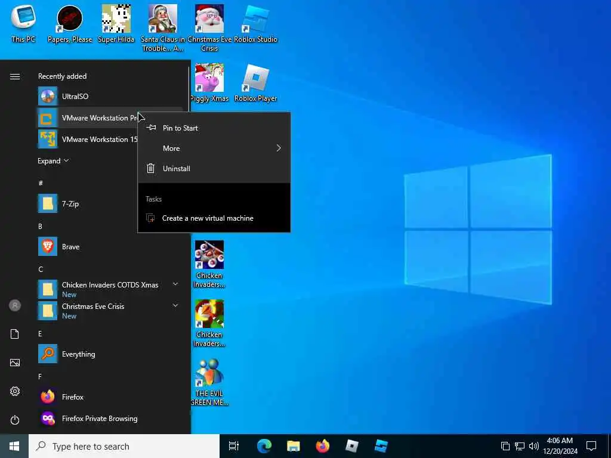Open Roblox Studio from taskbar
The height and width of the screenshot is (458, 611).
pyautogui.click(x=381, y=446)
